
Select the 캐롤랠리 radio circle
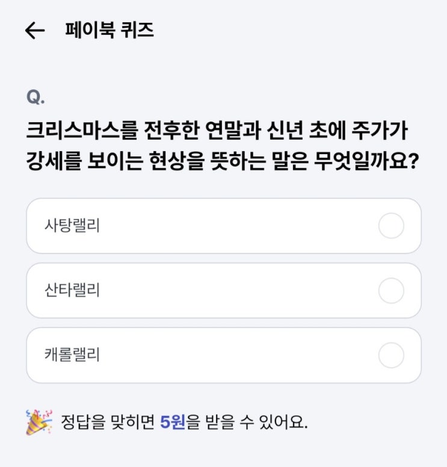[x=391, y=355]
